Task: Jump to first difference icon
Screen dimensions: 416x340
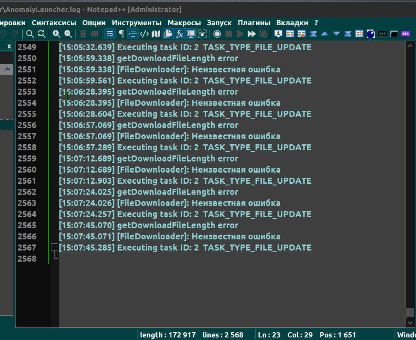Action: pos(313,34)
